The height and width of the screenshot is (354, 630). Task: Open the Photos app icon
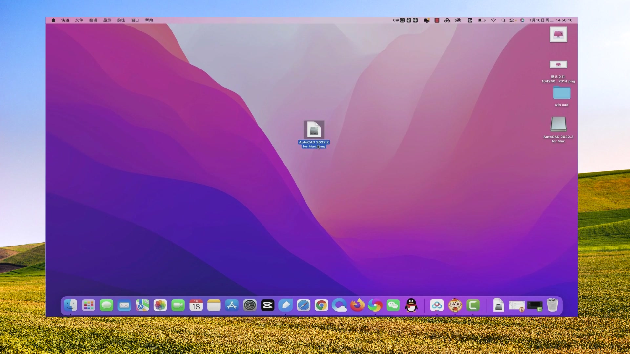pos(160,305)
